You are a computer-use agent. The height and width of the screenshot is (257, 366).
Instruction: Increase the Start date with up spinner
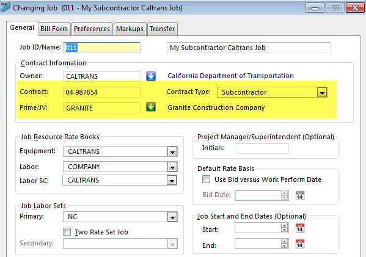point(284,225)
